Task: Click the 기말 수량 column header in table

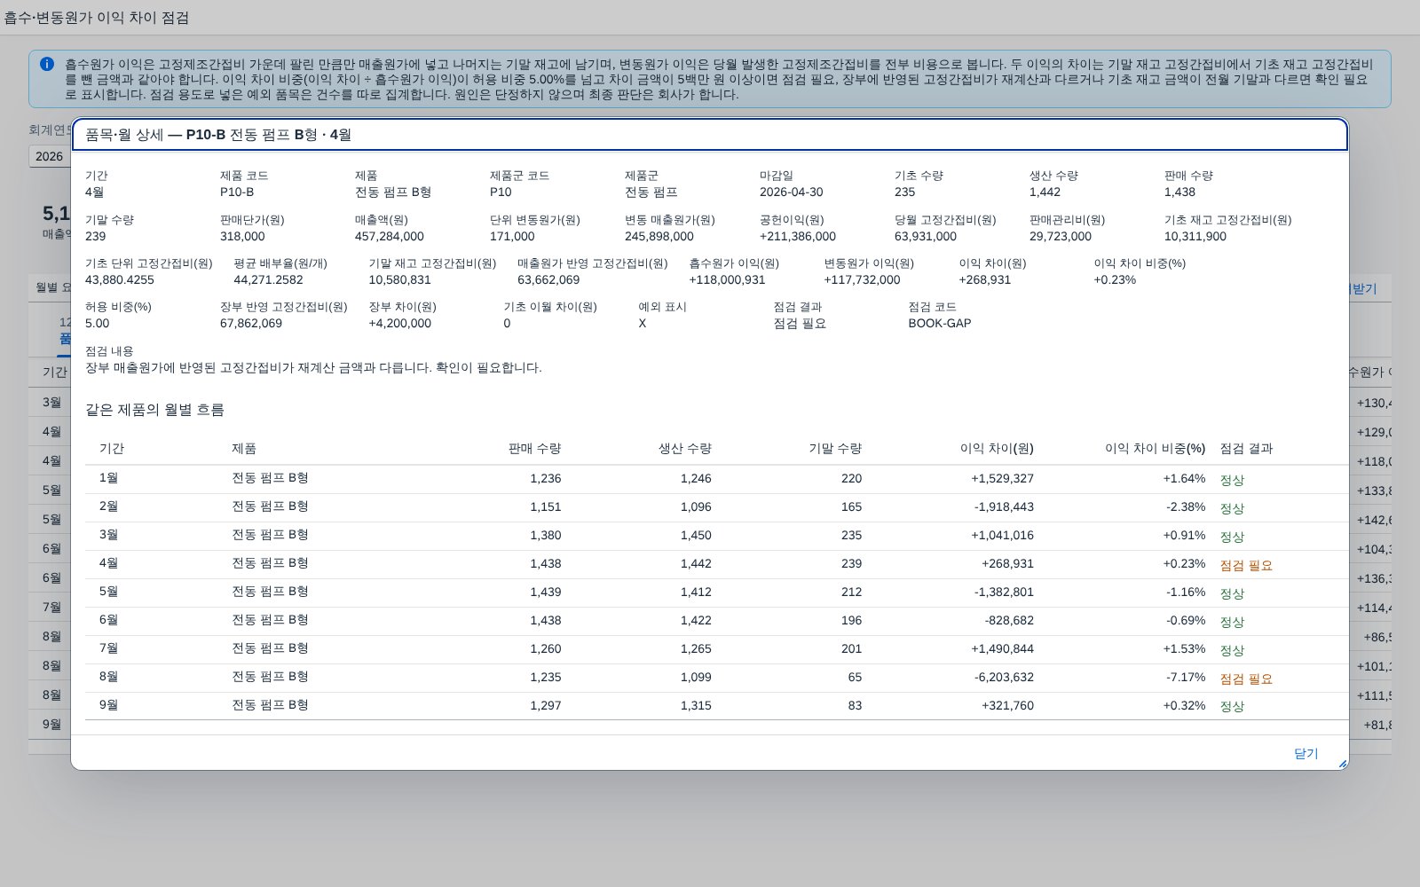Action: tap(835, 449)
